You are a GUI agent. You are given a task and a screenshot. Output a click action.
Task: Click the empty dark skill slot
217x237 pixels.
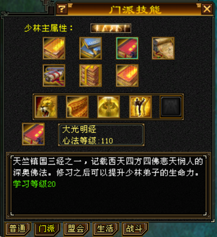[x=171, y=107]
